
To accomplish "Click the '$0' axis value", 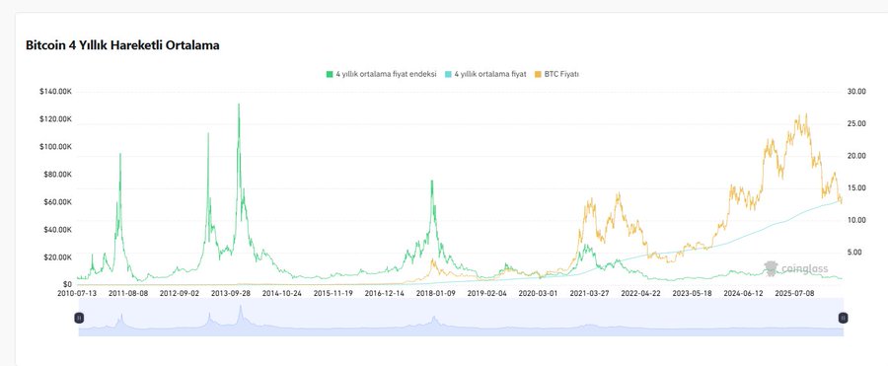I will point(67,284).
